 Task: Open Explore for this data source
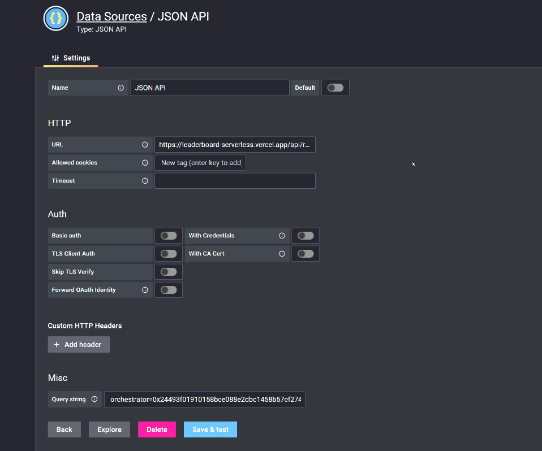109,429
